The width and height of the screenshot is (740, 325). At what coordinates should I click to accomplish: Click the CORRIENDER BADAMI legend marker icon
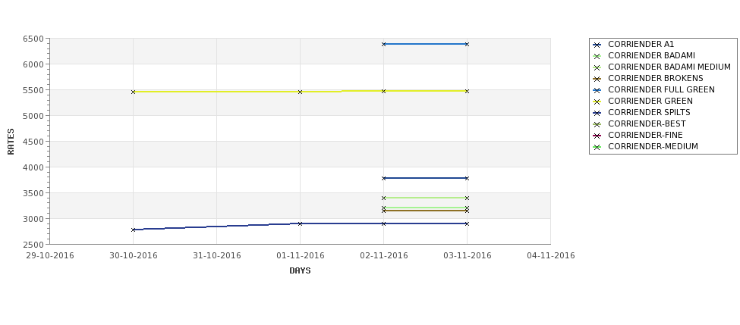click(x=597, y=57)
